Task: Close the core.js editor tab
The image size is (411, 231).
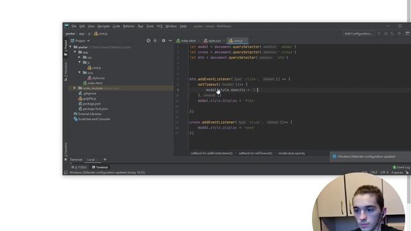Action: (246, 41)
